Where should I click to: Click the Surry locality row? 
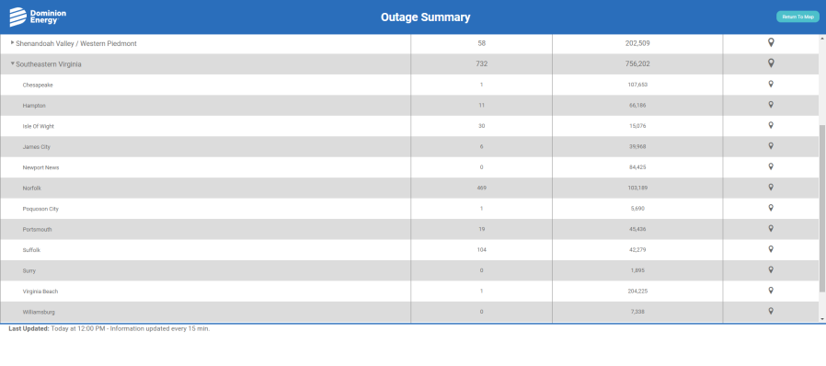tap(409, 270)
